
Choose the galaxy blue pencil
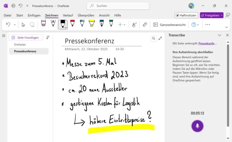click(x=82, y=23)
